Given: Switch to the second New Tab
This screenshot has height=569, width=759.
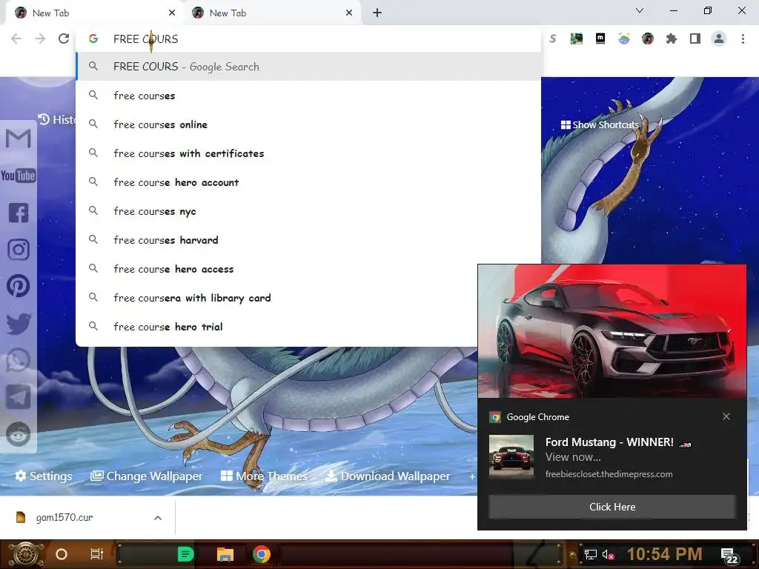Looking at the screenshot, I should (272, 13).
